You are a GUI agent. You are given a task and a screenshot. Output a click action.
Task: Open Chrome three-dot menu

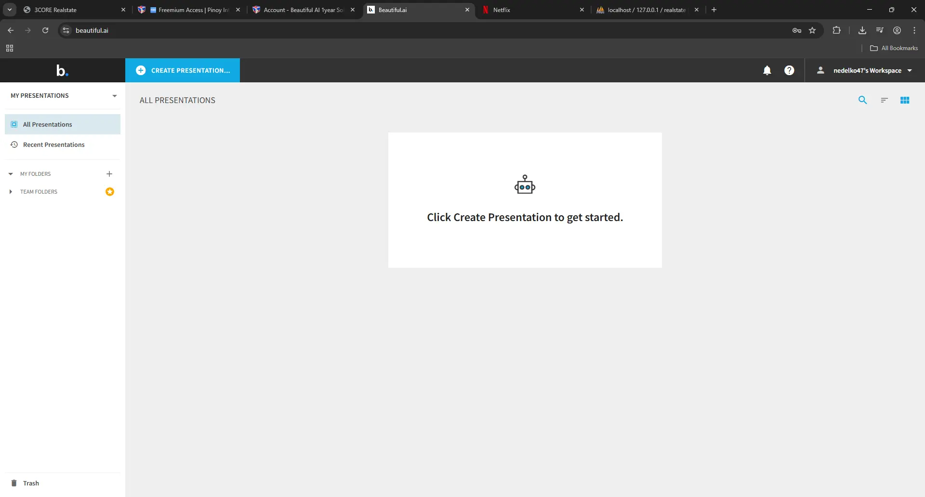pyautogui.click(x=914, y=30)
